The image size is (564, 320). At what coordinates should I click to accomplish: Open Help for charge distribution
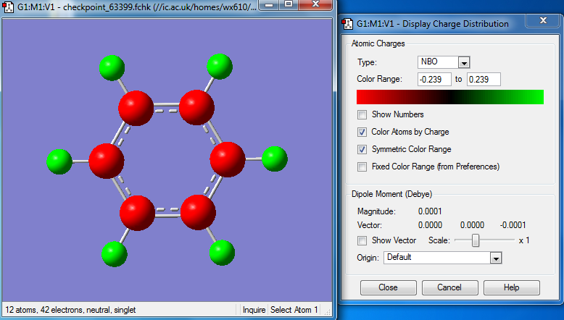[512, 287]
